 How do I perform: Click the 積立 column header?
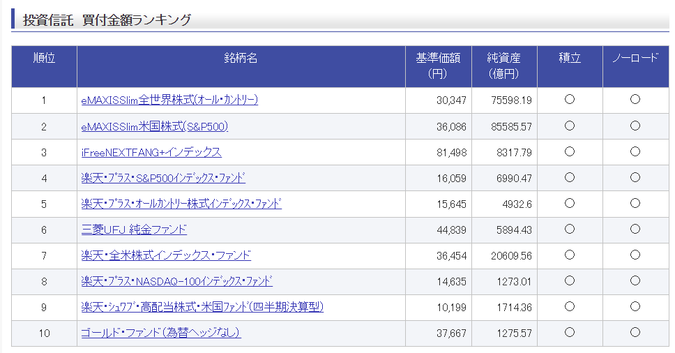[x=569, y=59]
